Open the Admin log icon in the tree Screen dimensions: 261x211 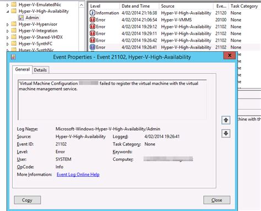(21, 18)
